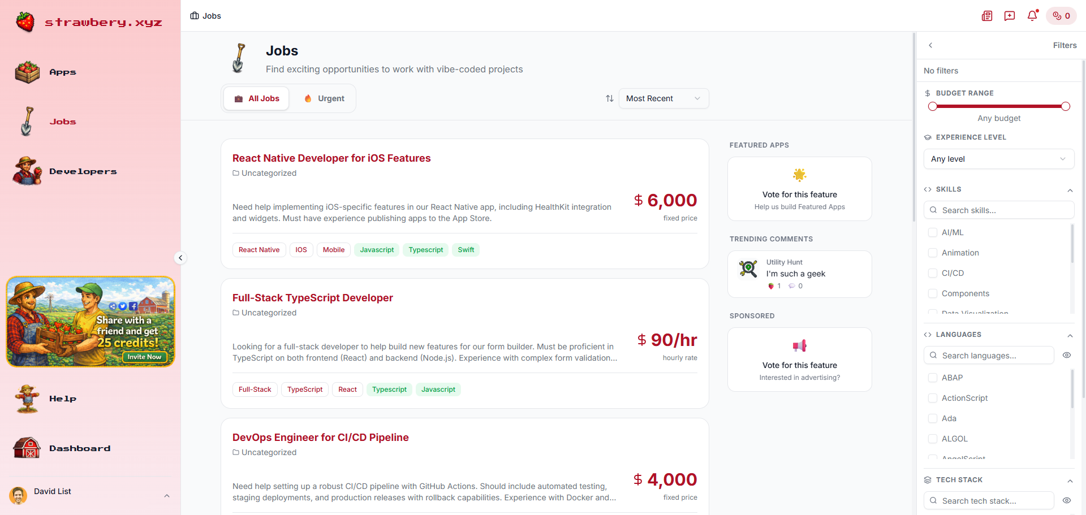The width and height of the screenshot is (1086, 515).
Task: Open notifications with the bell icon
Action: [1032, 16]
